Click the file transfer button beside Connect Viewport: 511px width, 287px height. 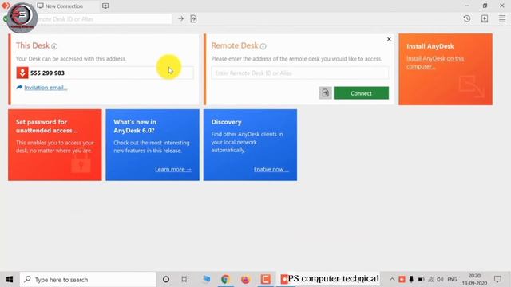click(x=325, y=93)
